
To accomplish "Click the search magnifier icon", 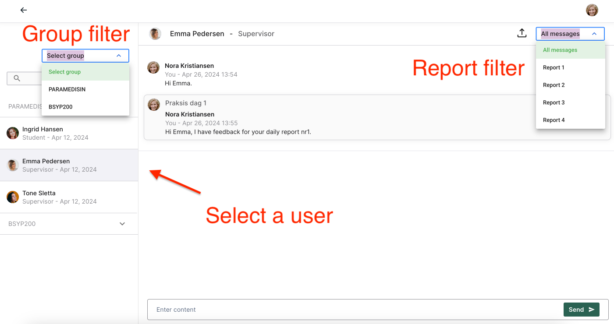I will click(17, 78).
